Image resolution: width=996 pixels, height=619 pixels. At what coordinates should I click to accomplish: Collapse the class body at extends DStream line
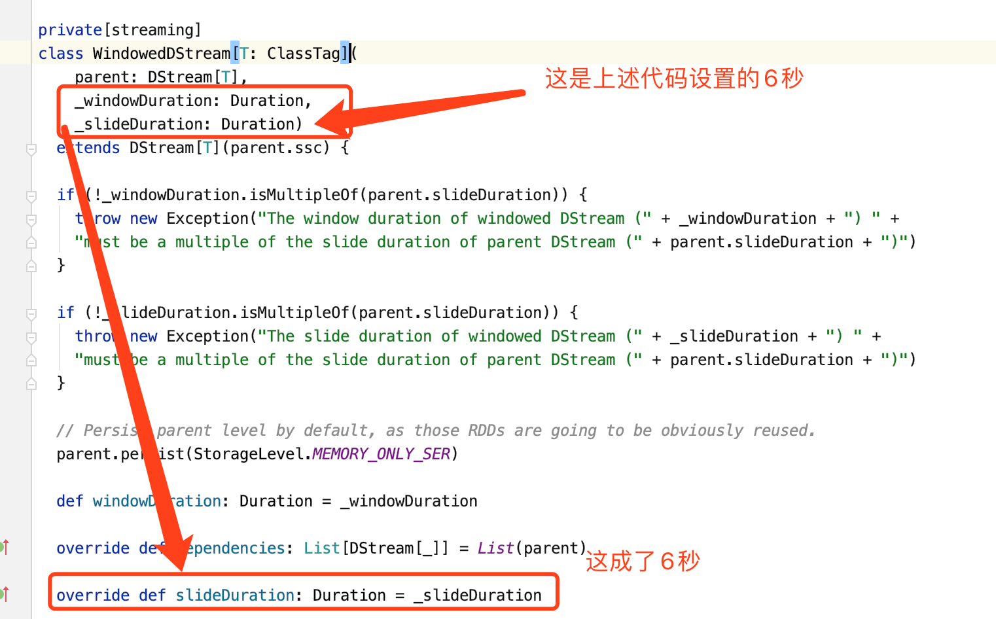pos(31,149)
